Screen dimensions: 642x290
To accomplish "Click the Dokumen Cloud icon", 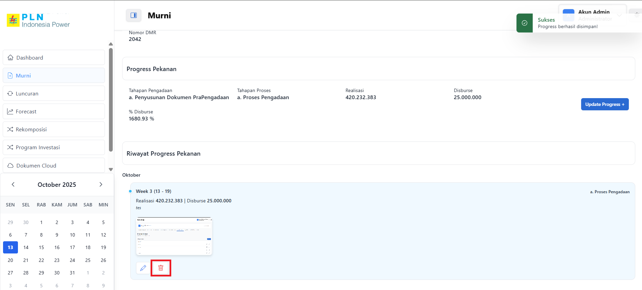I will point(10,165).
